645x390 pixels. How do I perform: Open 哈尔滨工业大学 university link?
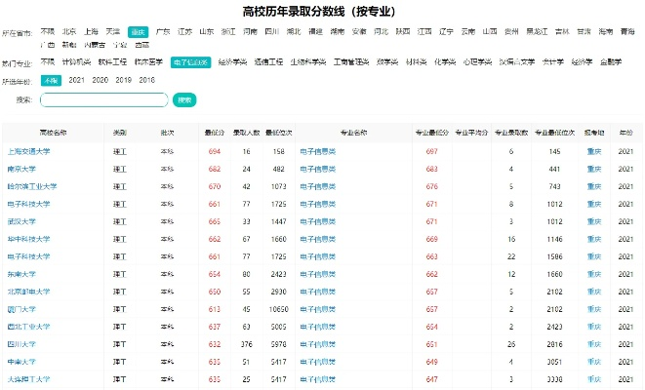pos(32,186)
